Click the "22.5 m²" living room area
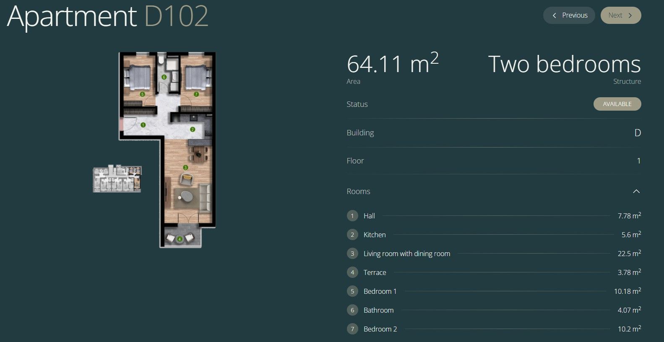 click(x=629, y=253)
